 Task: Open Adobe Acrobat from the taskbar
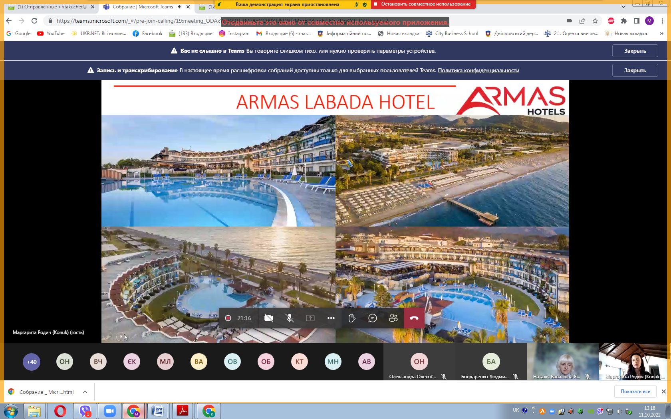pyautogui.click(x=183, y=411)
